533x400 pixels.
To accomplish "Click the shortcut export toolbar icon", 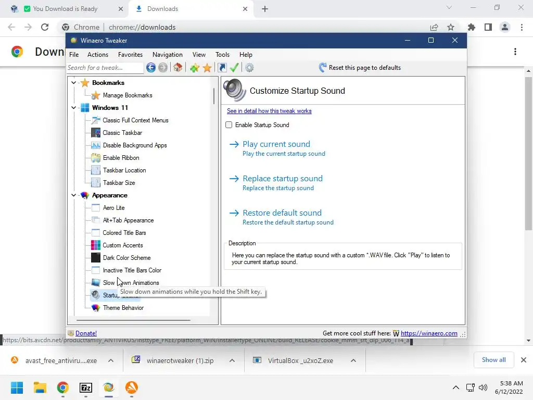I will coord(222,68).
